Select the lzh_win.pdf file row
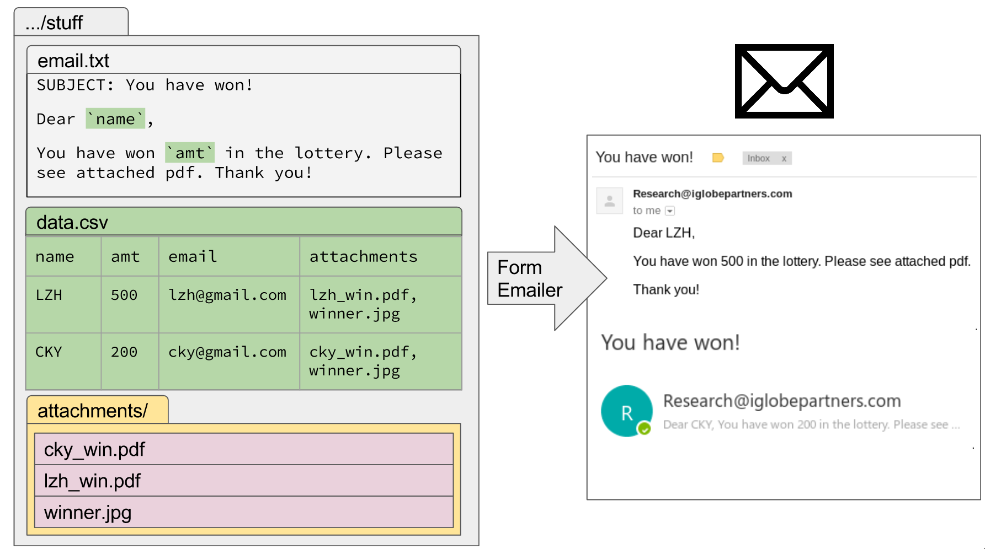 point(244,481)
